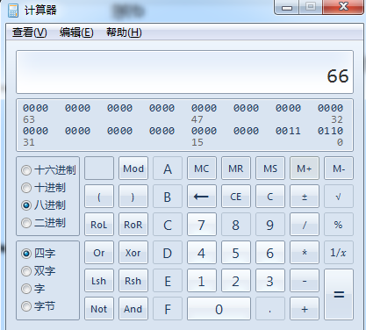Click the Xor bitwise button
Screen dimensions: 366x330
coord(133,253)
